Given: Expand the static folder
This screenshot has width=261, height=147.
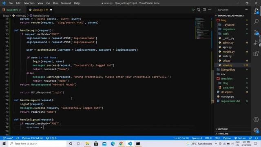Looking at the screenshot, I should tap(226, 33).
